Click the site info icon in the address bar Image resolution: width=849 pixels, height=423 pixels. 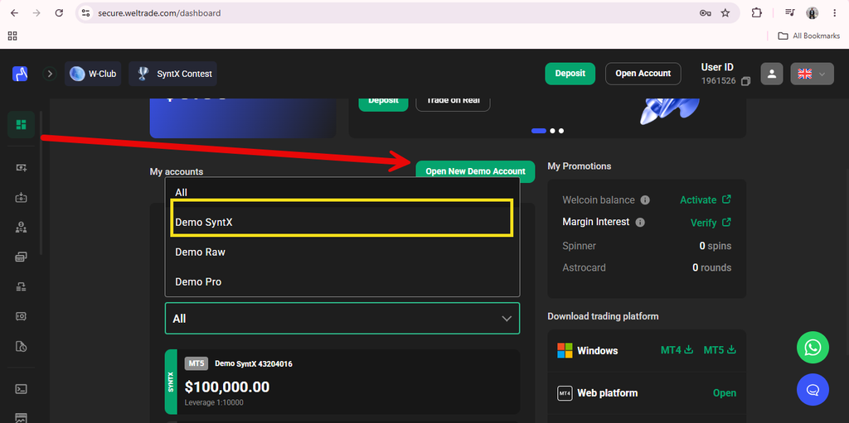[85, 13]
